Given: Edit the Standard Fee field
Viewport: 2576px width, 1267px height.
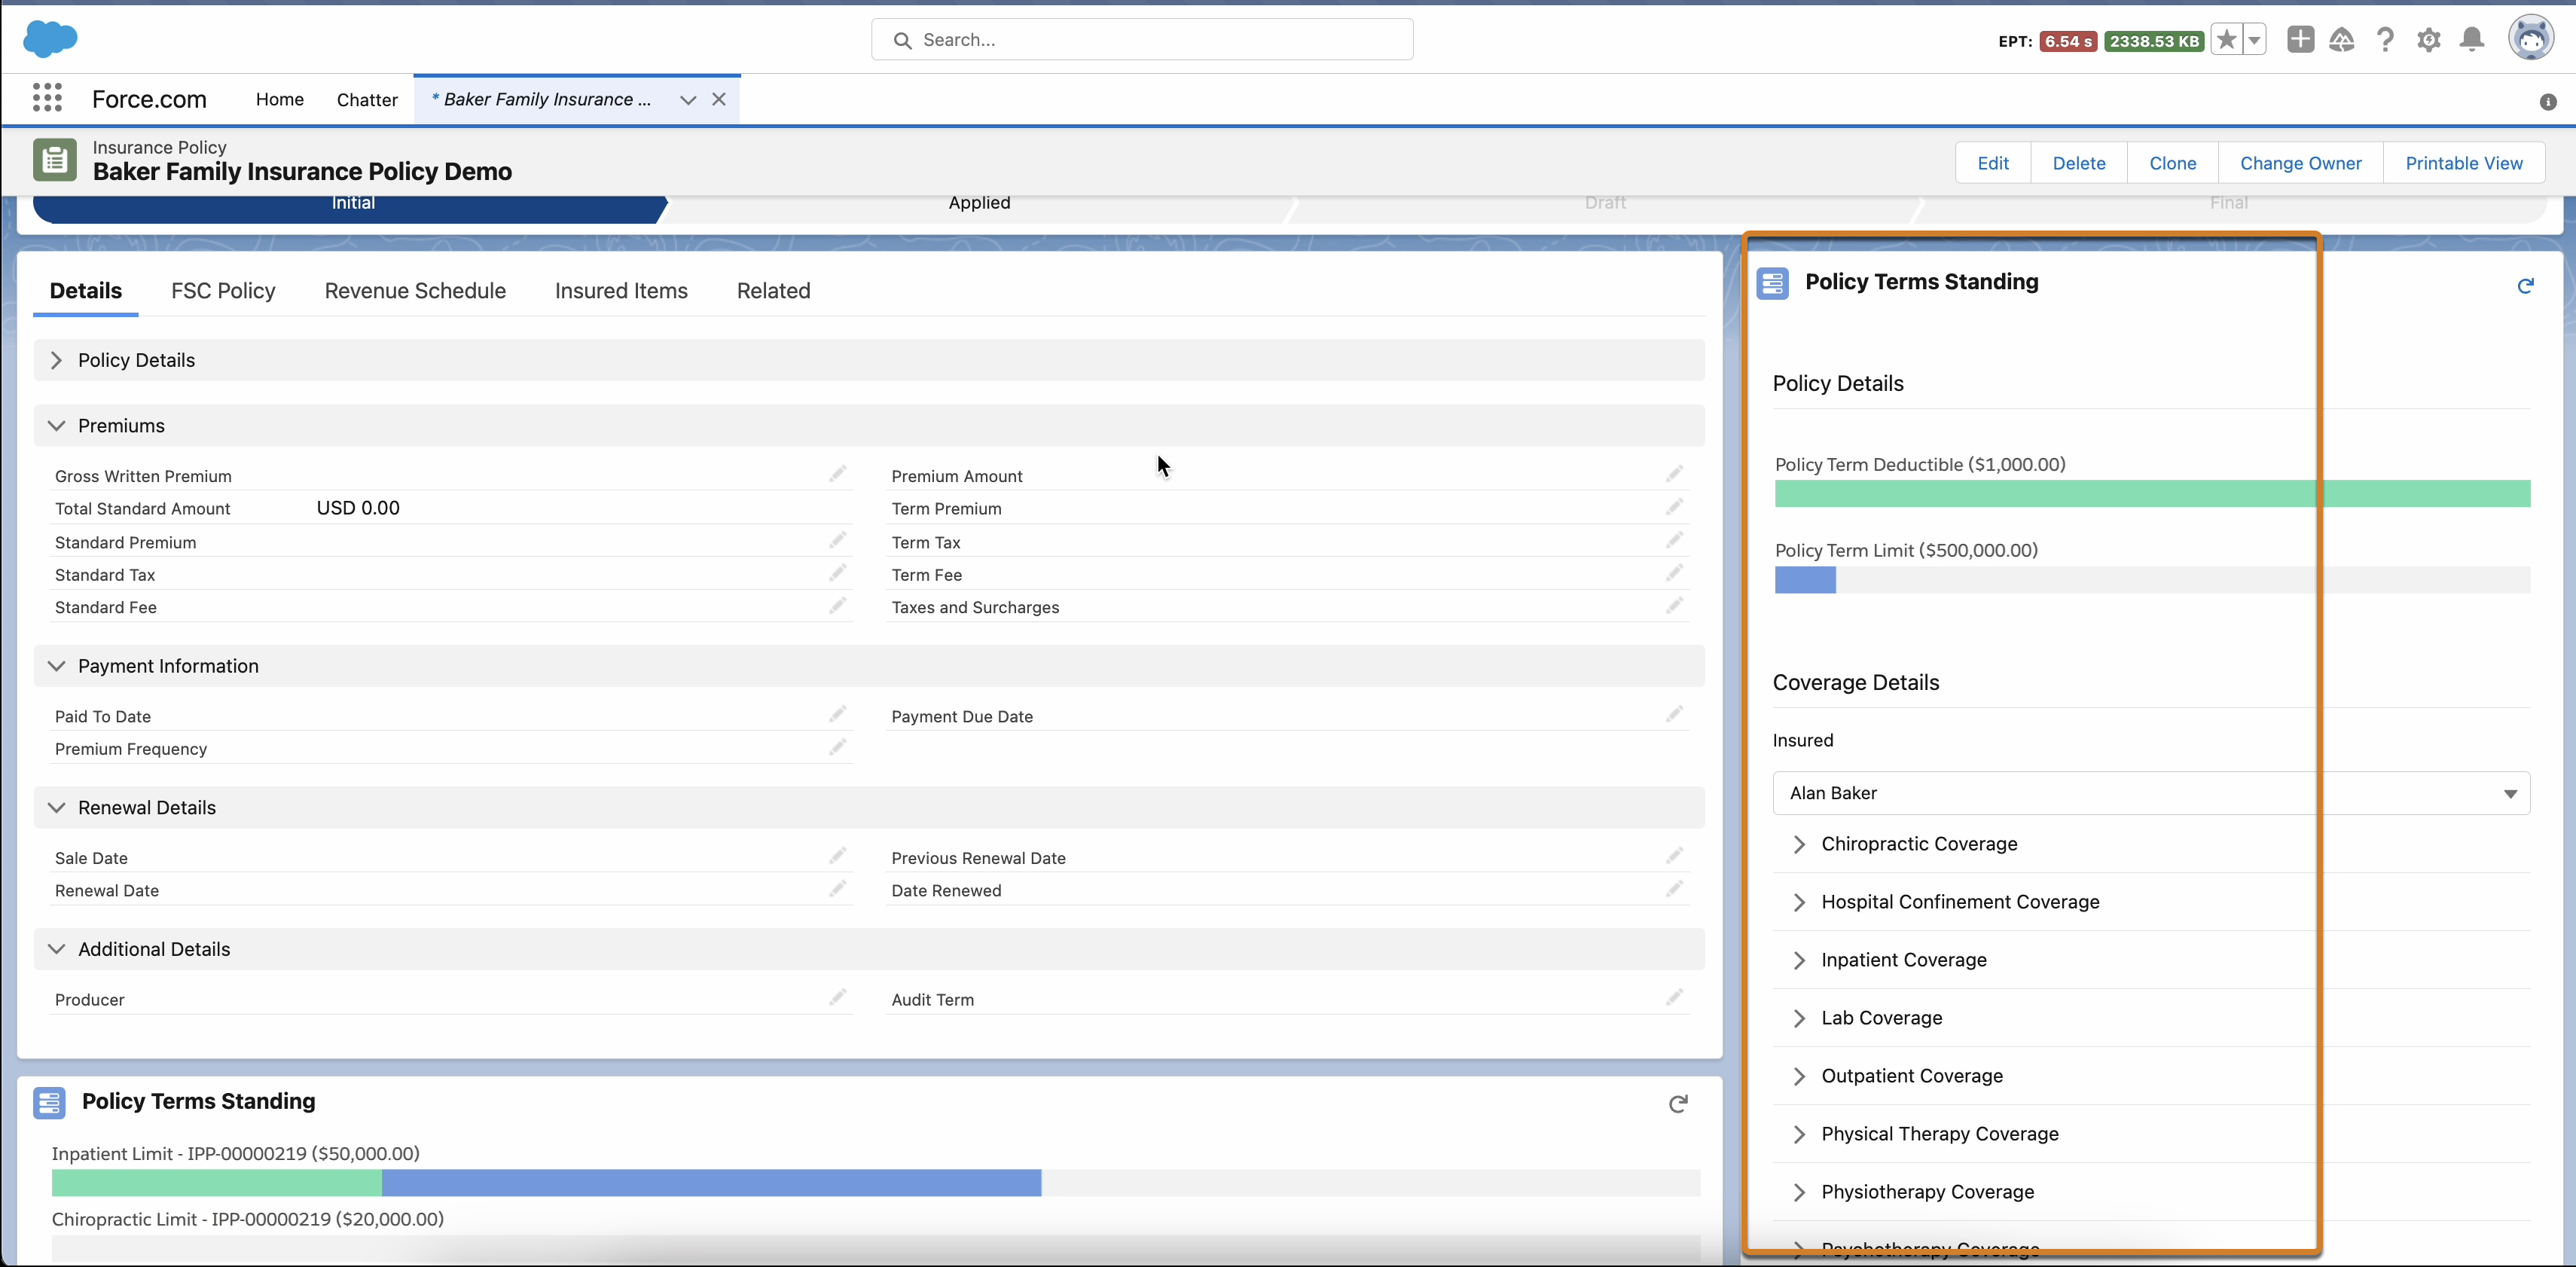Looking at the screenshot, I should coord(837,605).
